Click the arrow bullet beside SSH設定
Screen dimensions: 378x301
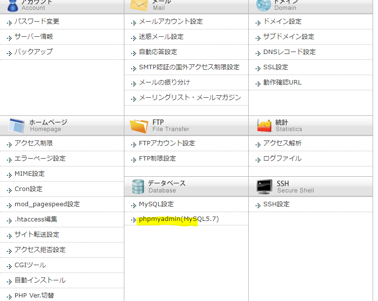(258, 206)
